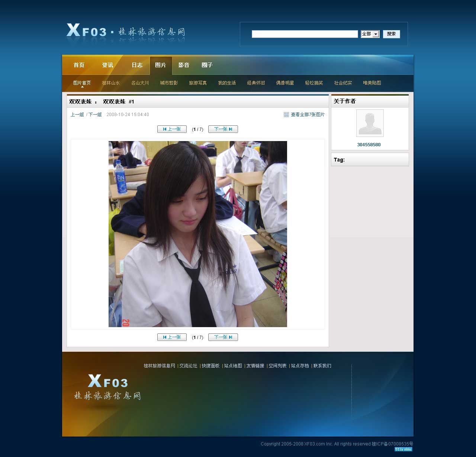Browse the 偶像明星 picture category
Viewport: 476px width, 457px height.
[x=285, y=83]
